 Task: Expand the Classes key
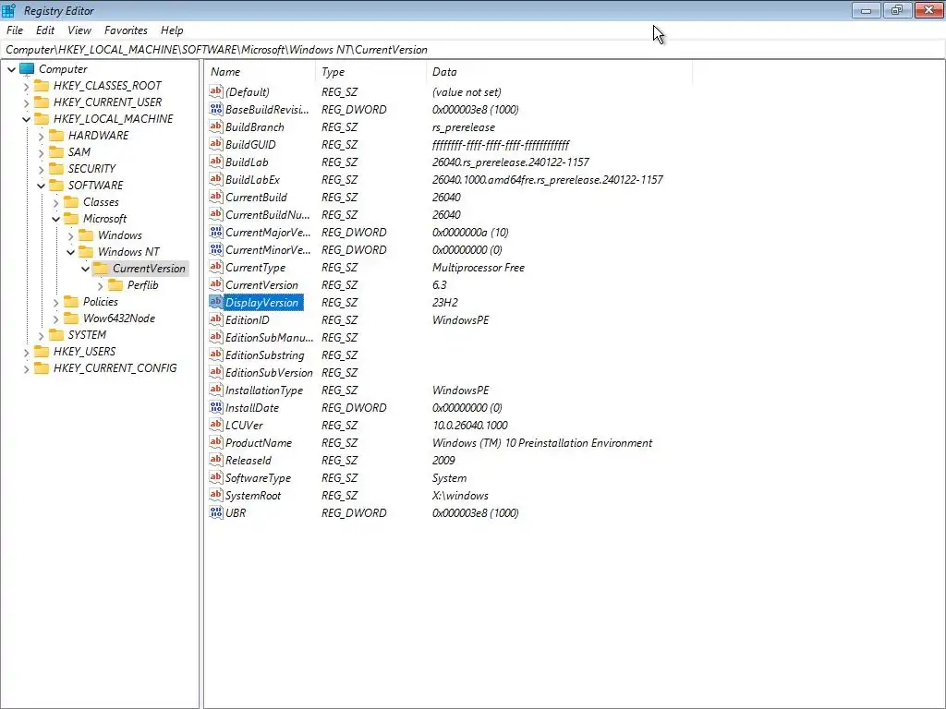pos(55,202)
